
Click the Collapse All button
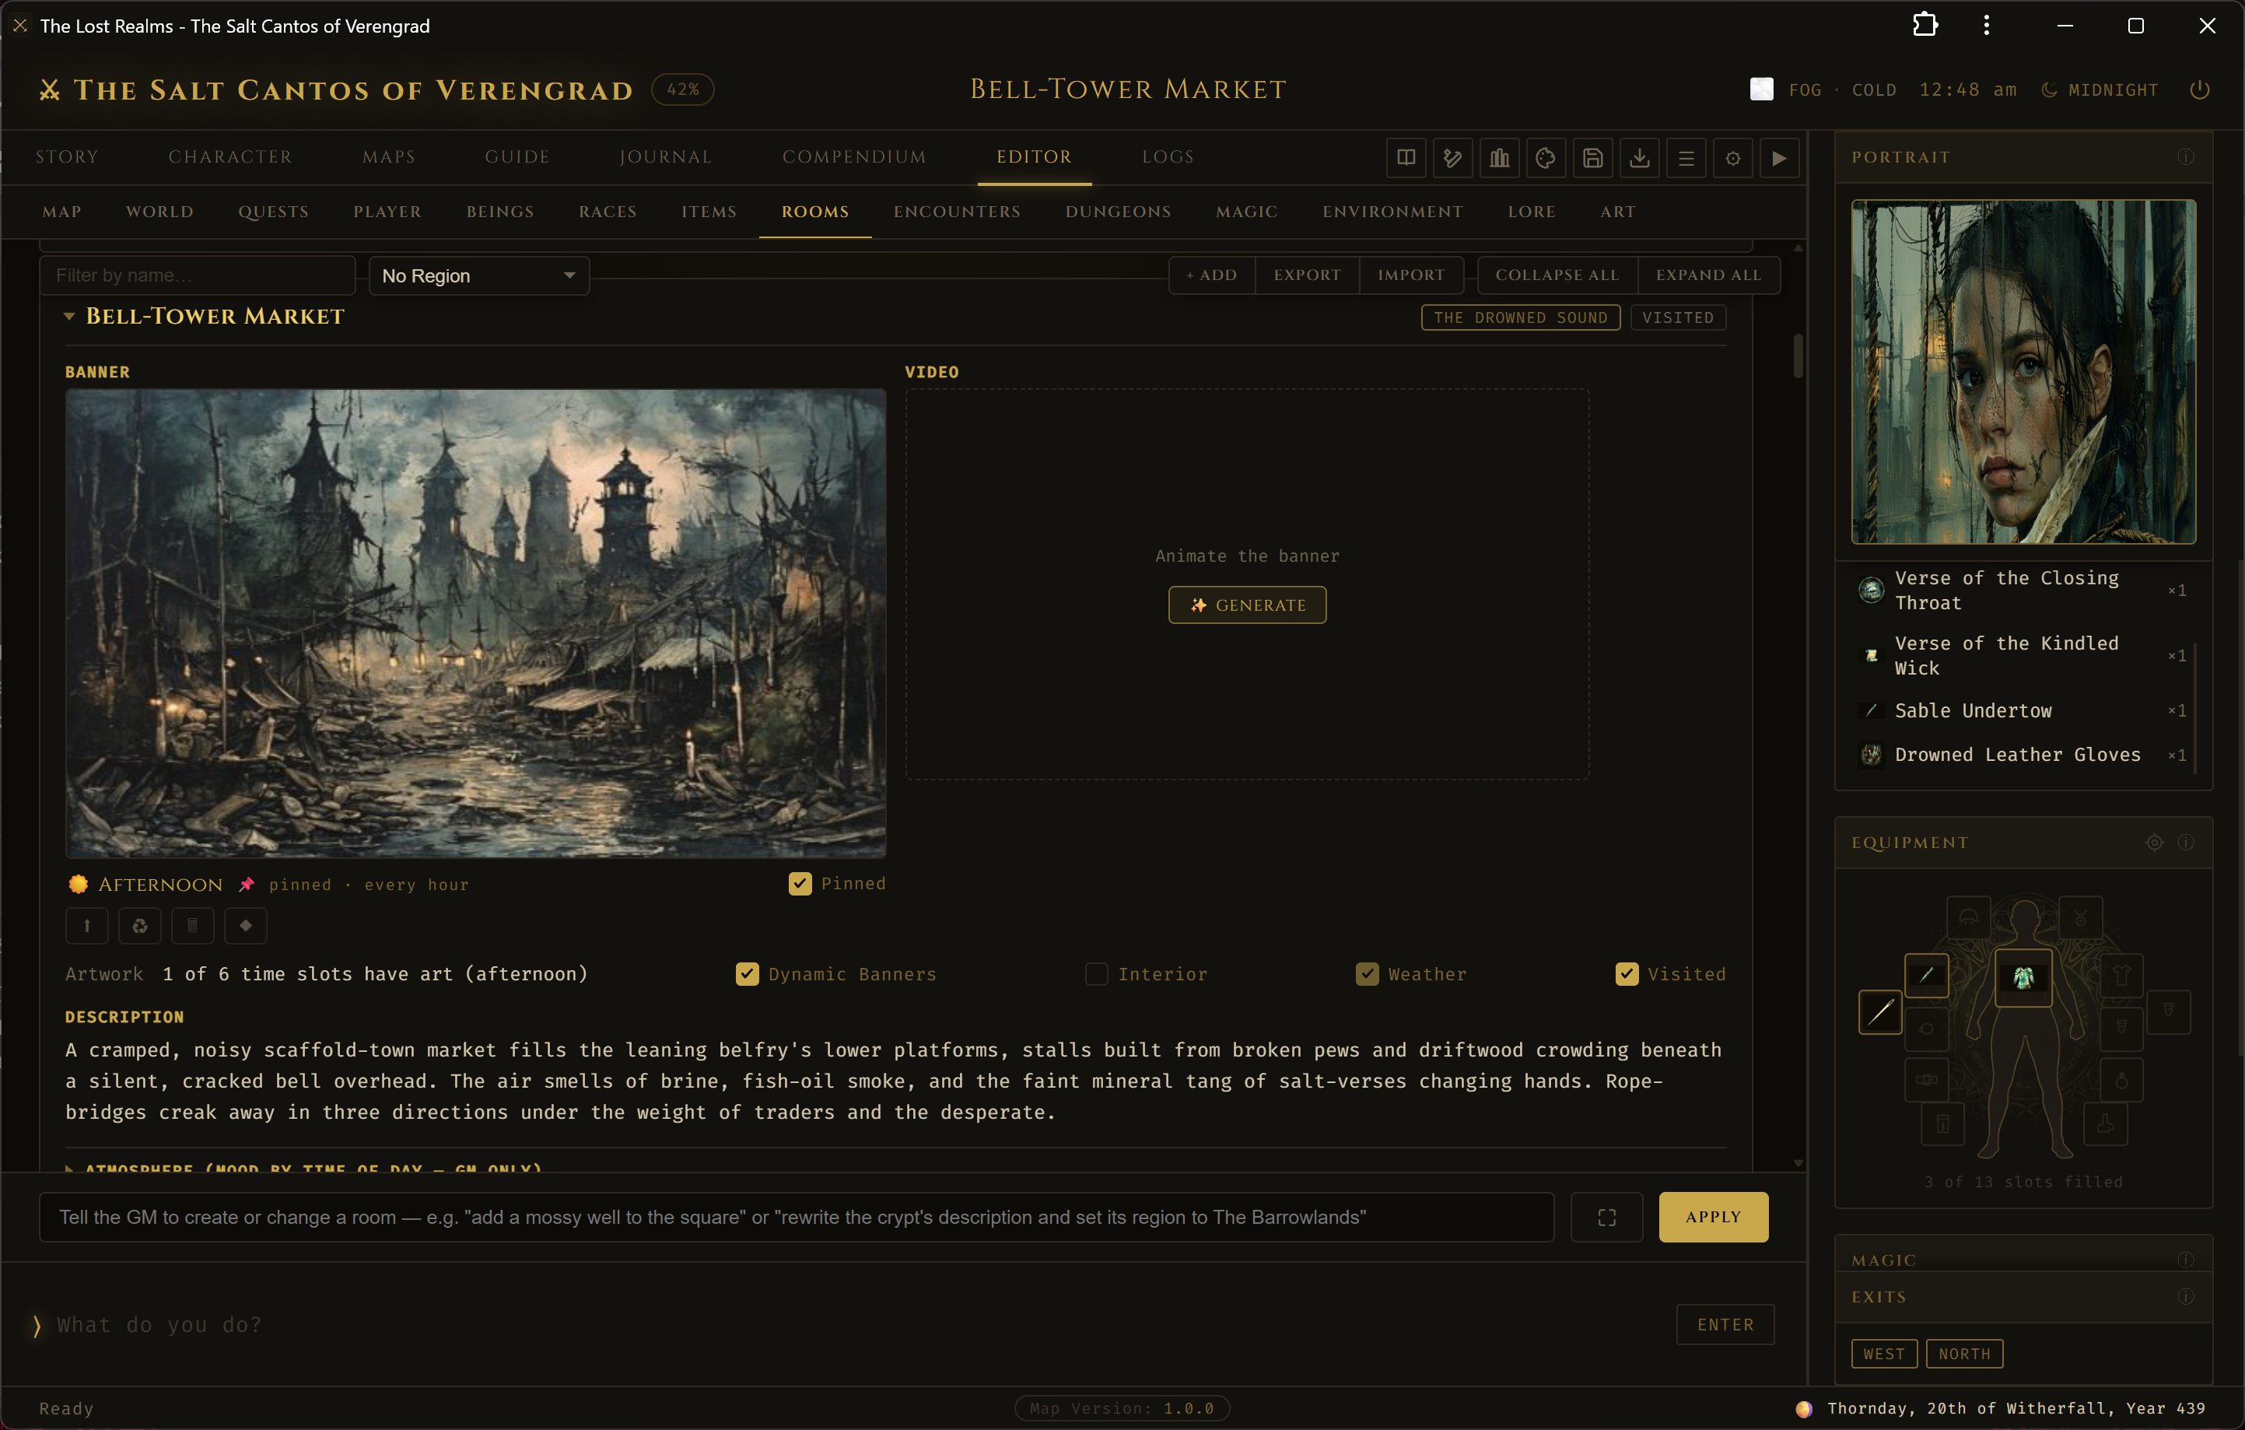[1557, 275]
